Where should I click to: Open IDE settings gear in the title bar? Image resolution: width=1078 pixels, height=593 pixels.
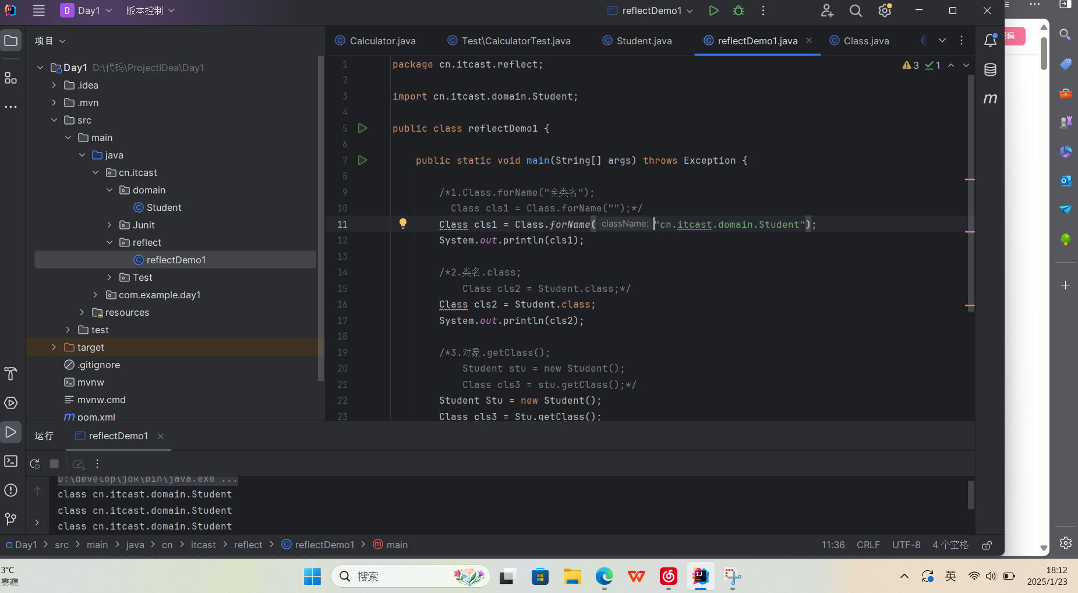coord(885,10)
